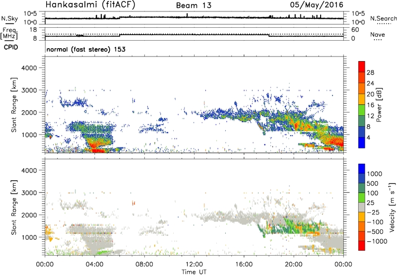Screen dimensions: 397x275
Task: Click the green velocity patch near 18:00-20:00
Action: [289, 226]
